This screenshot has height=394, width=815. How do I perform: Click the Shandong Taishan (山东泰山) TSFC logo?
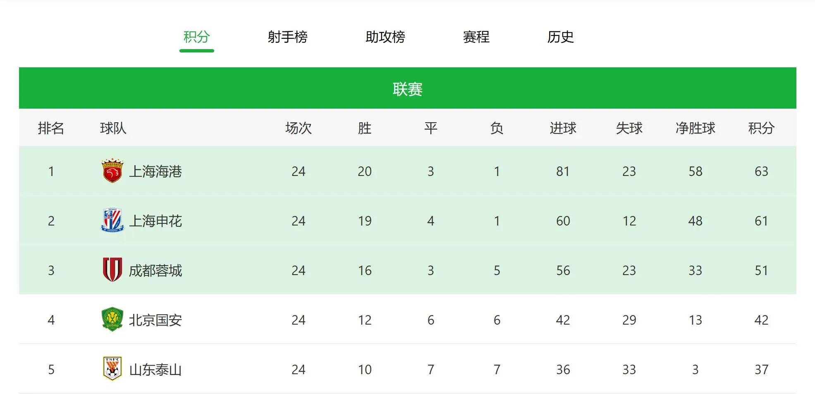coord(112,369)
